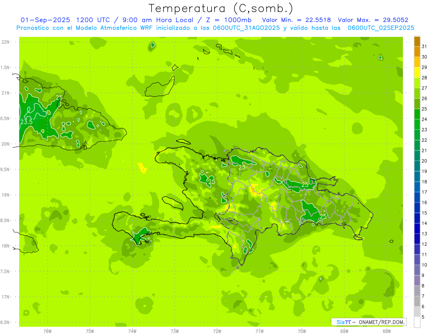The width and height of the screenshot is (434, 336).
Task: Click the colorbar scale label '16'
Action: [x=424, y=202]
